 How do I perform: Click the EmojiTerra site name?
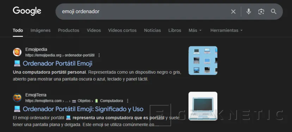(36, 95)
